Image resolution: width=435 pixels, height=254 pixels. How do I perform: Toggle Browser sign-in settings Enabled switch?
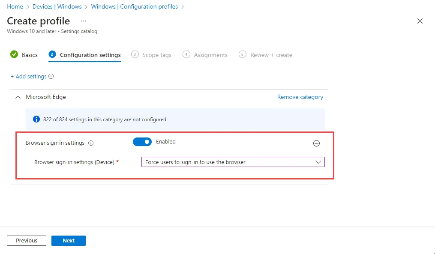click(x=142, y=142)
